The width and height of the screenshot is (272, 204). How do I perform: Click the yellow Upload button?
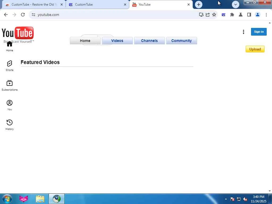(x=255, y=49)
